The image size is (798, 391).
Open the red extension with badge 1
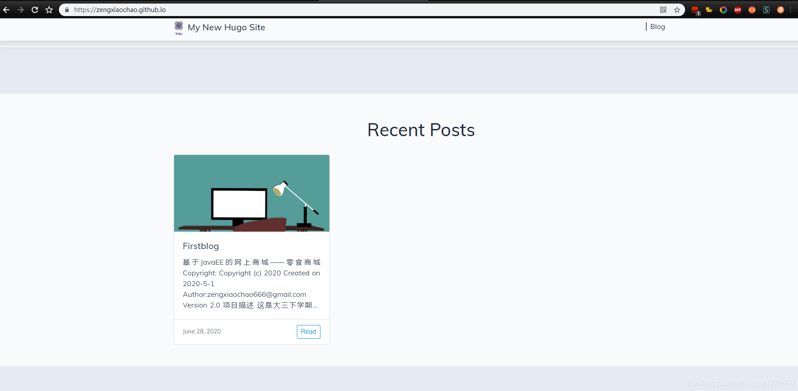[x=695, y=10]
